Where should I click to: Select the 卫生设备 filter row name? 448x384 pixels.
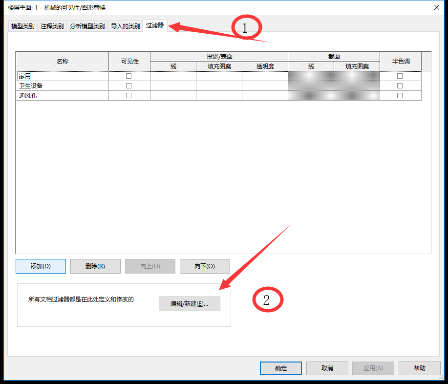click(63, 85)
